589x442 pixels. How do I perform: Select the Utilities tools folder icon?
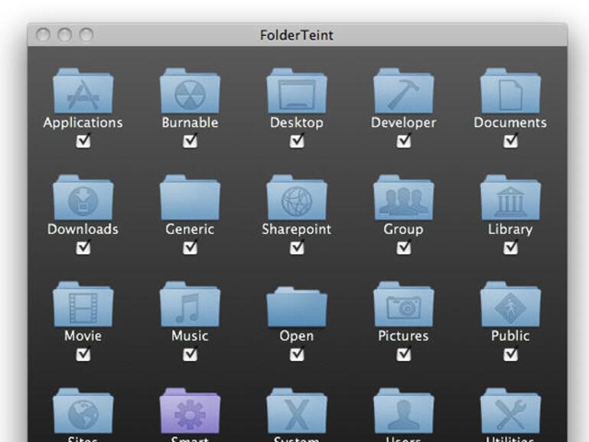click(x=510, y=411)
